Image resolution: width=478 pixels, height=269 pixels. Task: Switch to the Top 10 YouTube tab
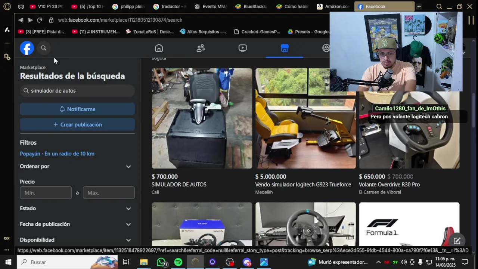(x=88, y=6)
